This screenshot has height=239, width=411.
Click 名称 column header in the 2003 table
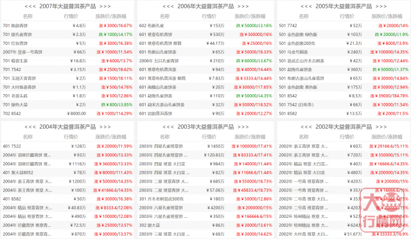coord(165,136)
